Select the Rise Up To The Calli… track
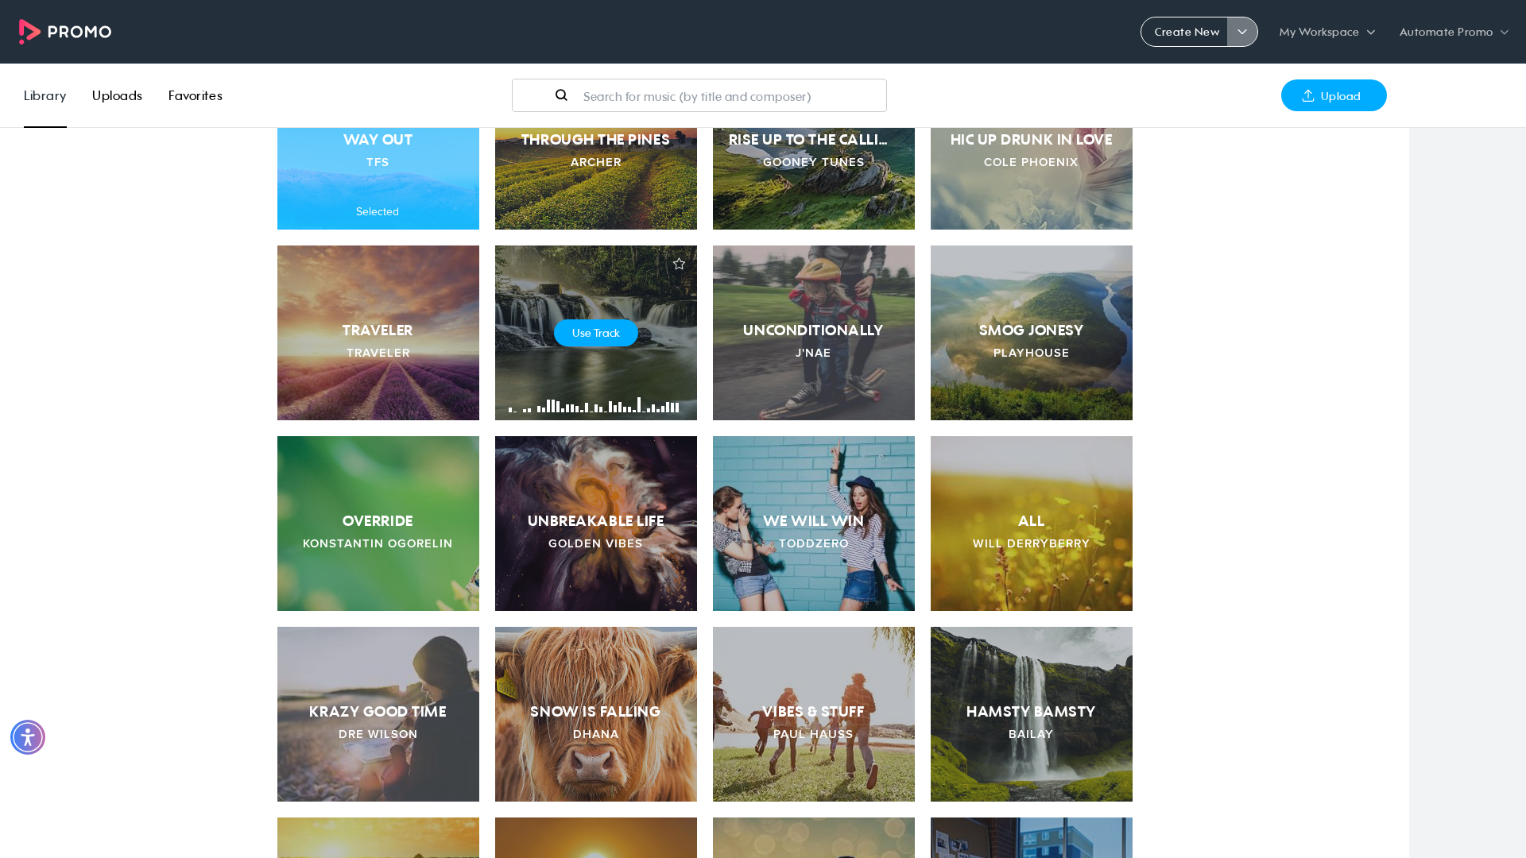Screen dimensions: 1526x858 814,179
